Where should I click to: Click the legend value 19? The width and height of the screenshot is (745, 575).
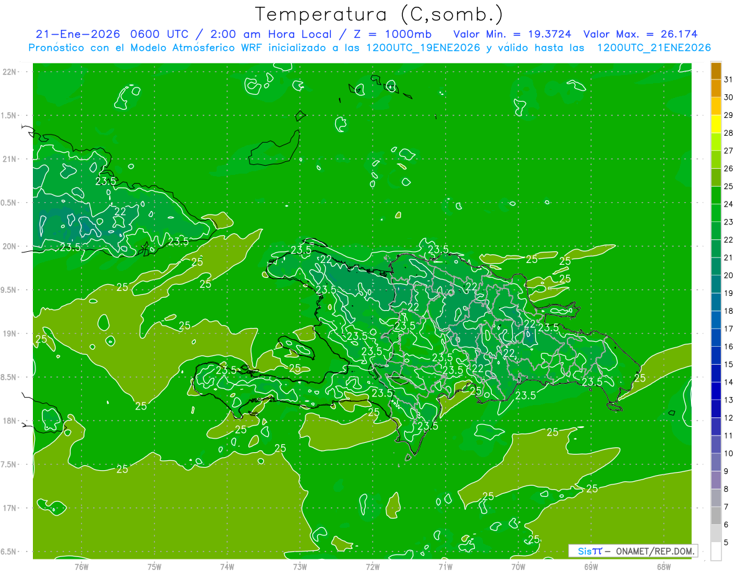(x=729, y=293)
